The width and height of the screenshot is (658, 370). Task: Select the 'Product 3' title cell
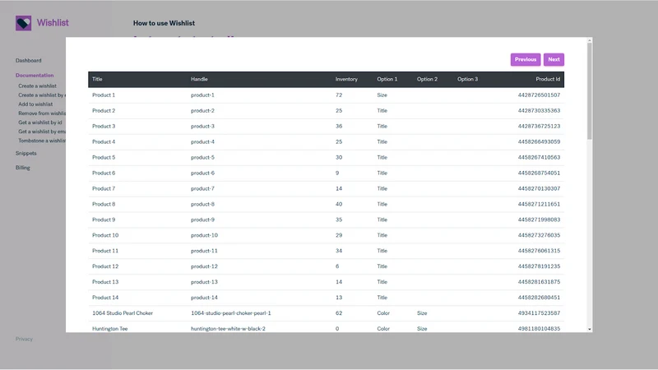[104, 127]
